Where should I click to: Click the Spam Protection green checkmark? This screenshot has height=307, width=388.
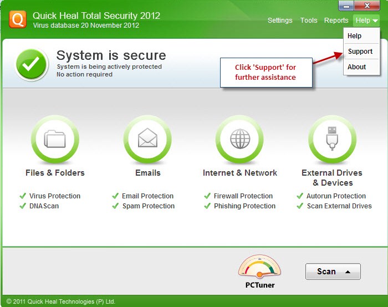point(115,206)
